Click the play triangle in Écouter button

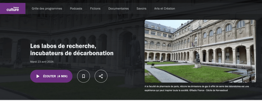38,76
